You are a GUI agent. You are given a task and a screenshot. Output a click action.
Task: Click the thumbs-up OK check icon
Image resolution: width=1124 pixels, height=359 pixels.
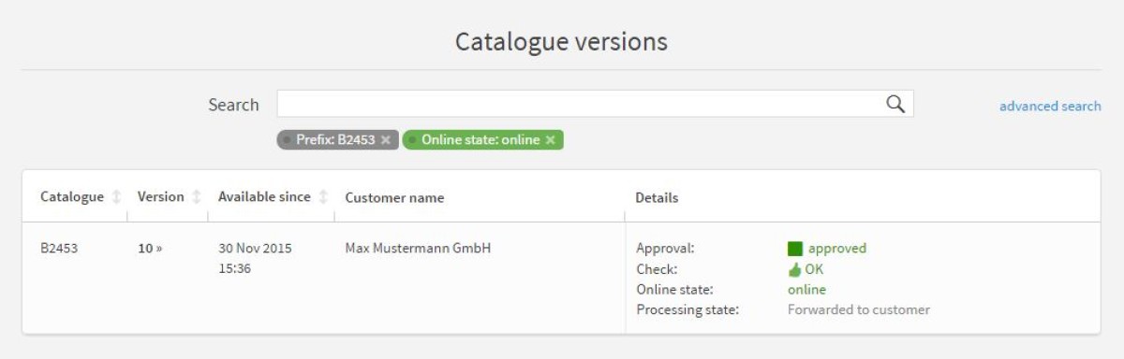pos(795,269)
